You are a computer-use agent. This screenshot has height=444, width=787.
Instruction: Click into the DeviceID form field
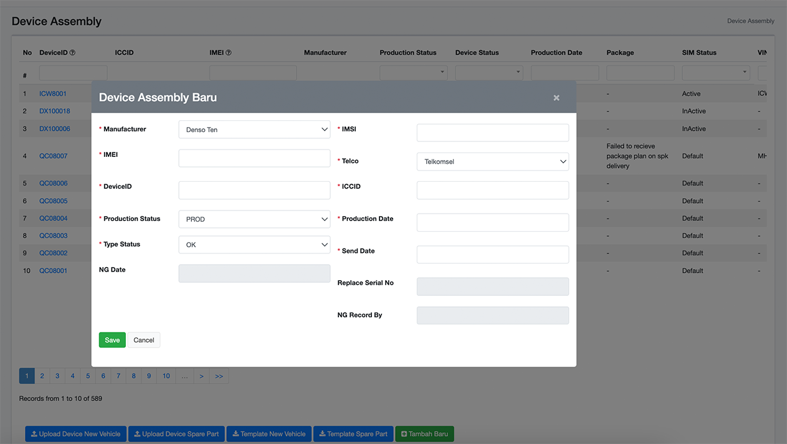point(254,190)
